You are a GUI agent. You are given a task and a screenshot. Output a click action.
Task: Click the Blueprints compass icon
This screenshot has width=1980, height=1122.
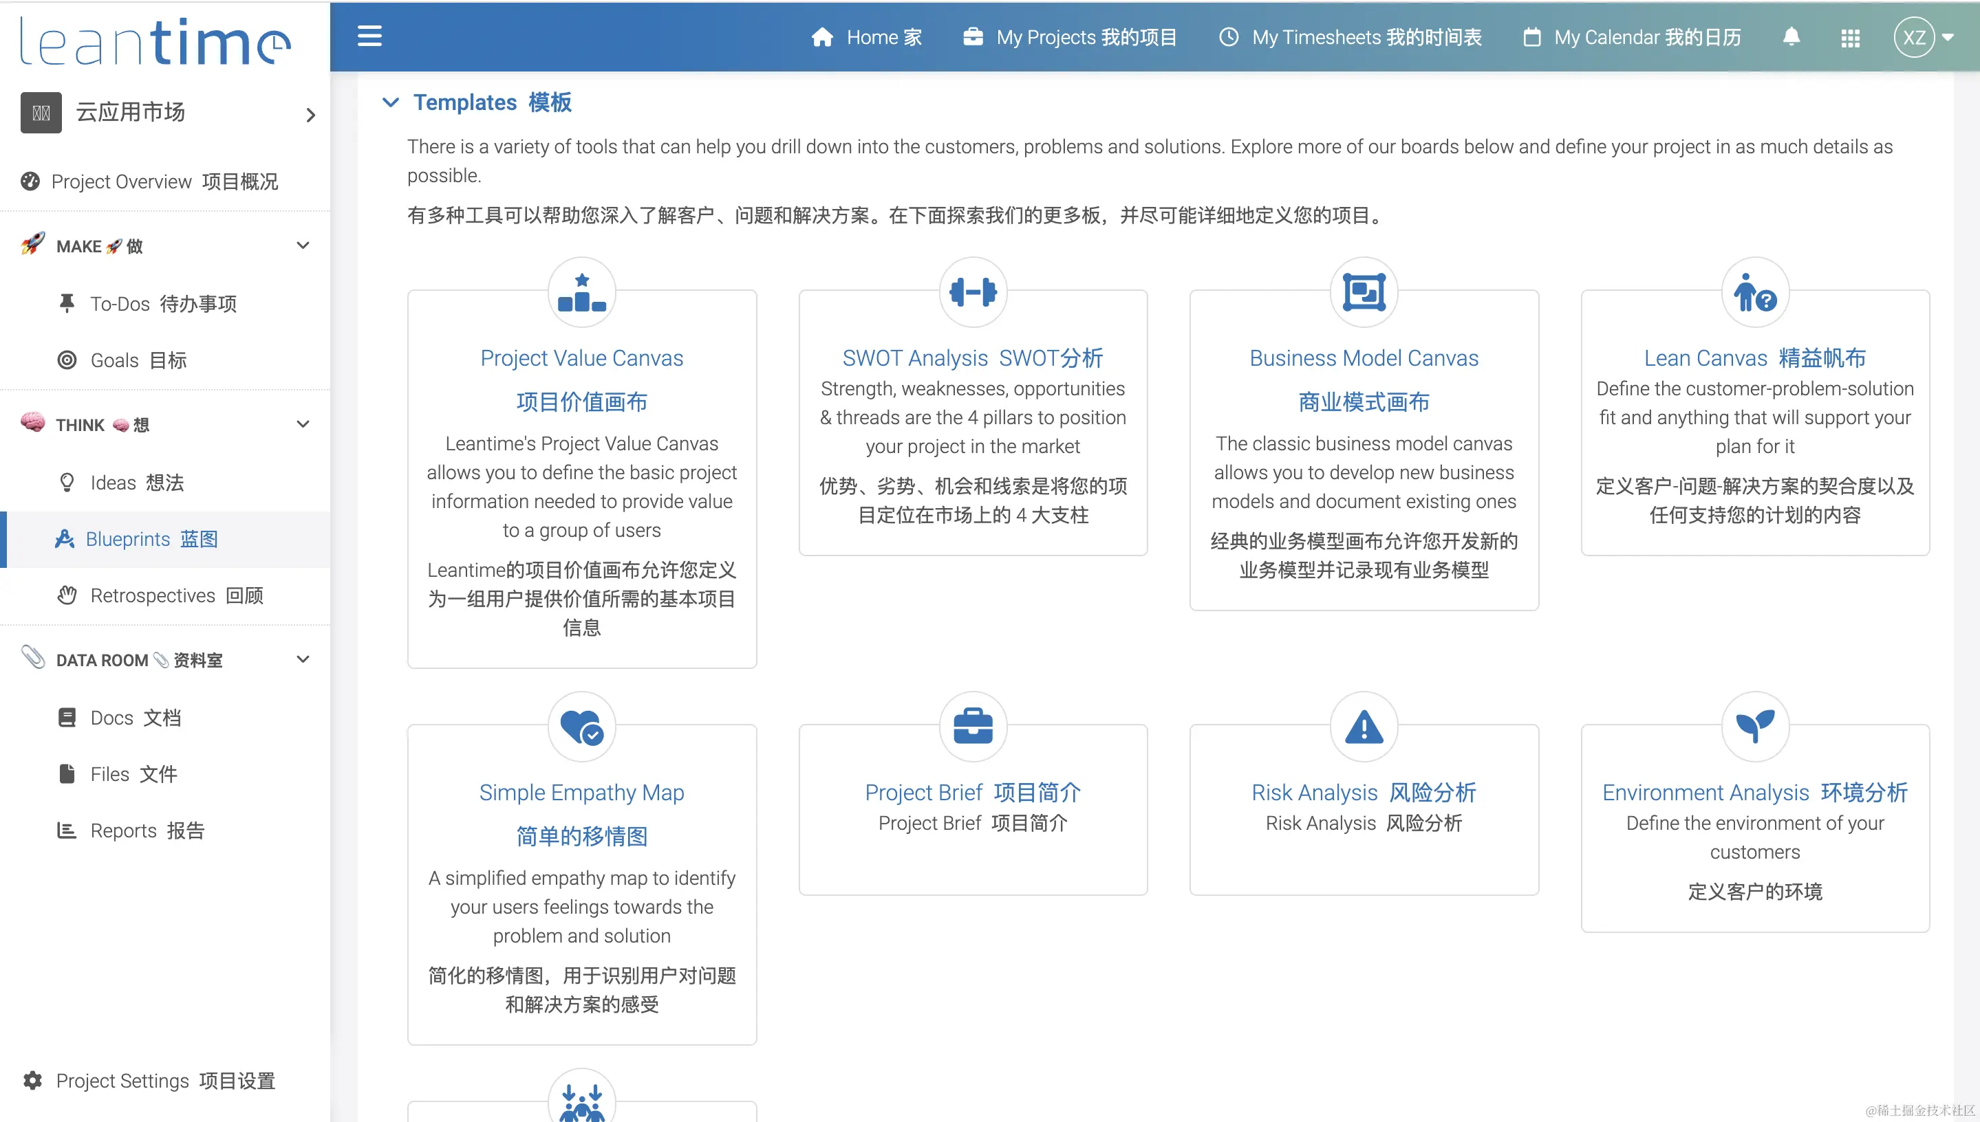tap(65, 538)
